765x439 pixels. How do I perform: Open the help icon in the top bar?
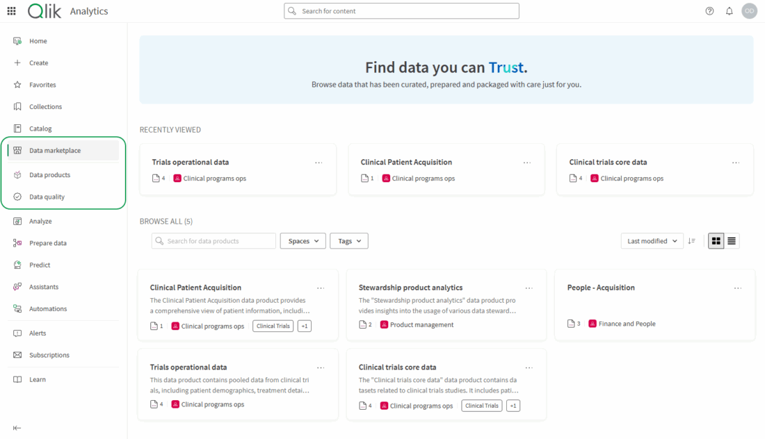(x=709, y=10)
